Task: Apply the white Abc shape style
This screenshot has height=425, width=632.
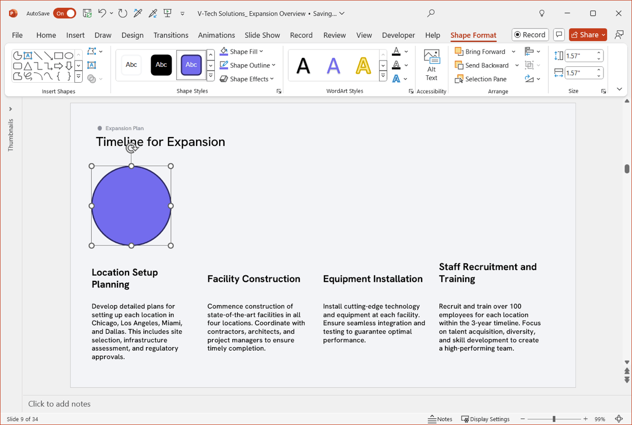Action: click(x=131, y=65)
